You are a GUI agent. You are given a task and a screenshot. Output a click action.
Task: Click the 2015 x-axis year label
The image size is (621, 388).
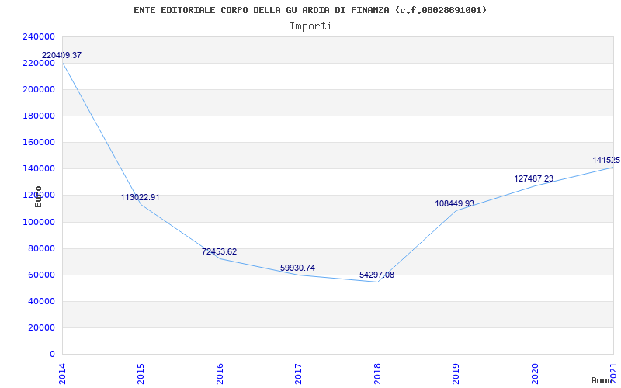coord(141,373)
